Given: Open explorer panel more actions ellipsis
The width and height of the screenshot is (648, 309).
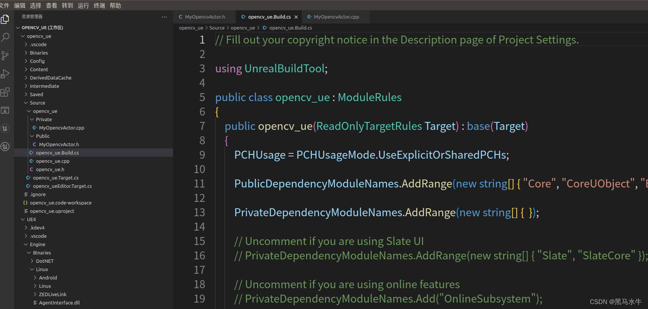Looking at the screenshot, I should (164, 17).
